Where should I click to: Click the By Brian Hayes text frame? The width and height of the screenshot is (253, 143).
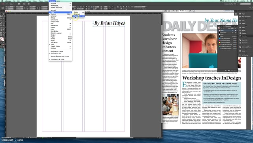pos(109,23)
